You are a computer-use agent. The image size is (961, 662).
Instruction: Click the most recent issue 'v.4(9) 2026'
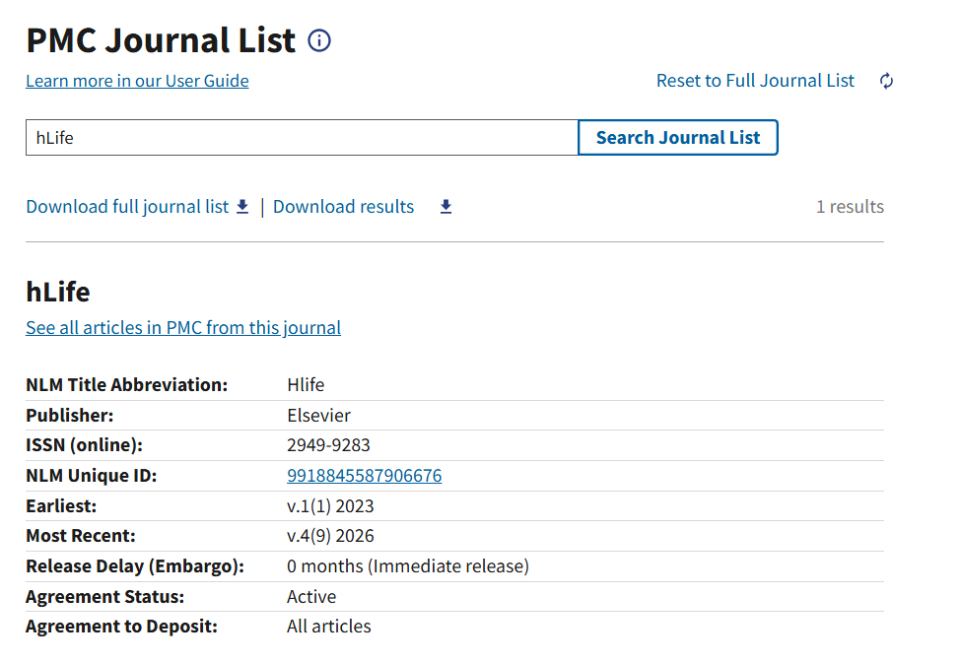click(330, 536)
